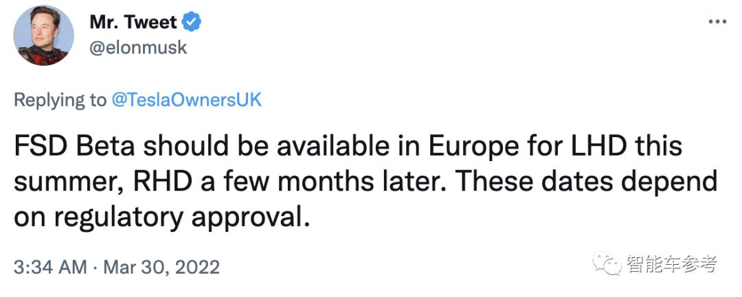Viewport: 742px width, 297px height.
Task: Click the "Mar 30, 2022" date
Action: click(x=161, y=266)
